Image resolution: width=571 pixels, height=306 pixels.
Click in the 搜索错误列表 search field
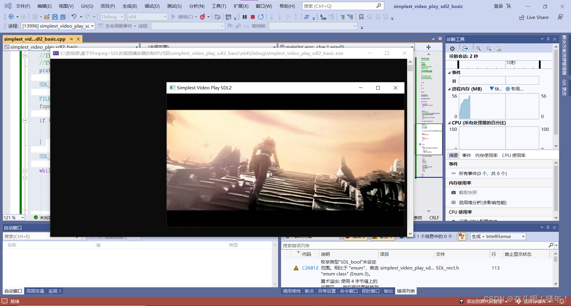415,245
